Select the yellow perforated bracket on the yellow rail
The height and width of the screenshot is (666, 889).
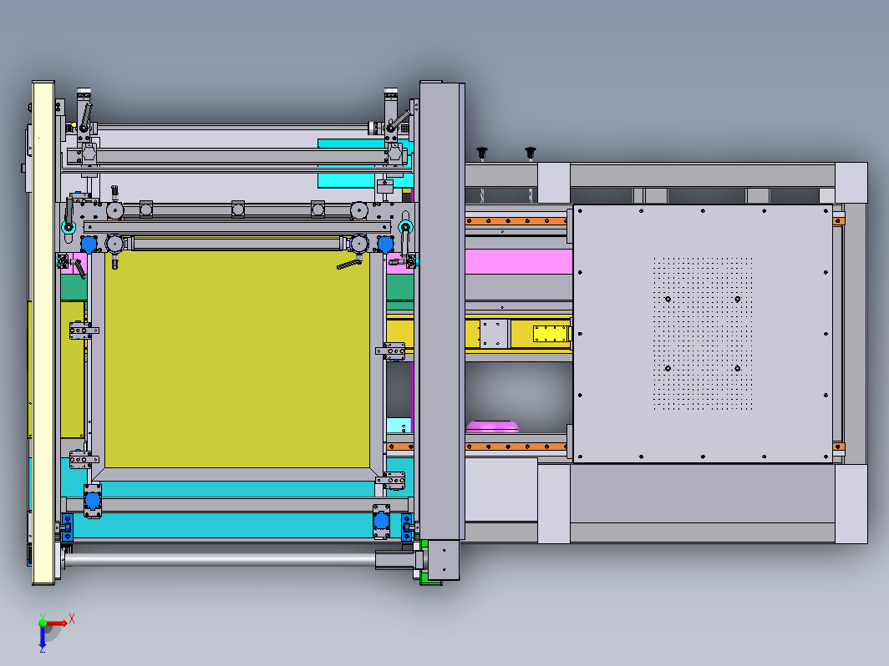pos(551,334)
